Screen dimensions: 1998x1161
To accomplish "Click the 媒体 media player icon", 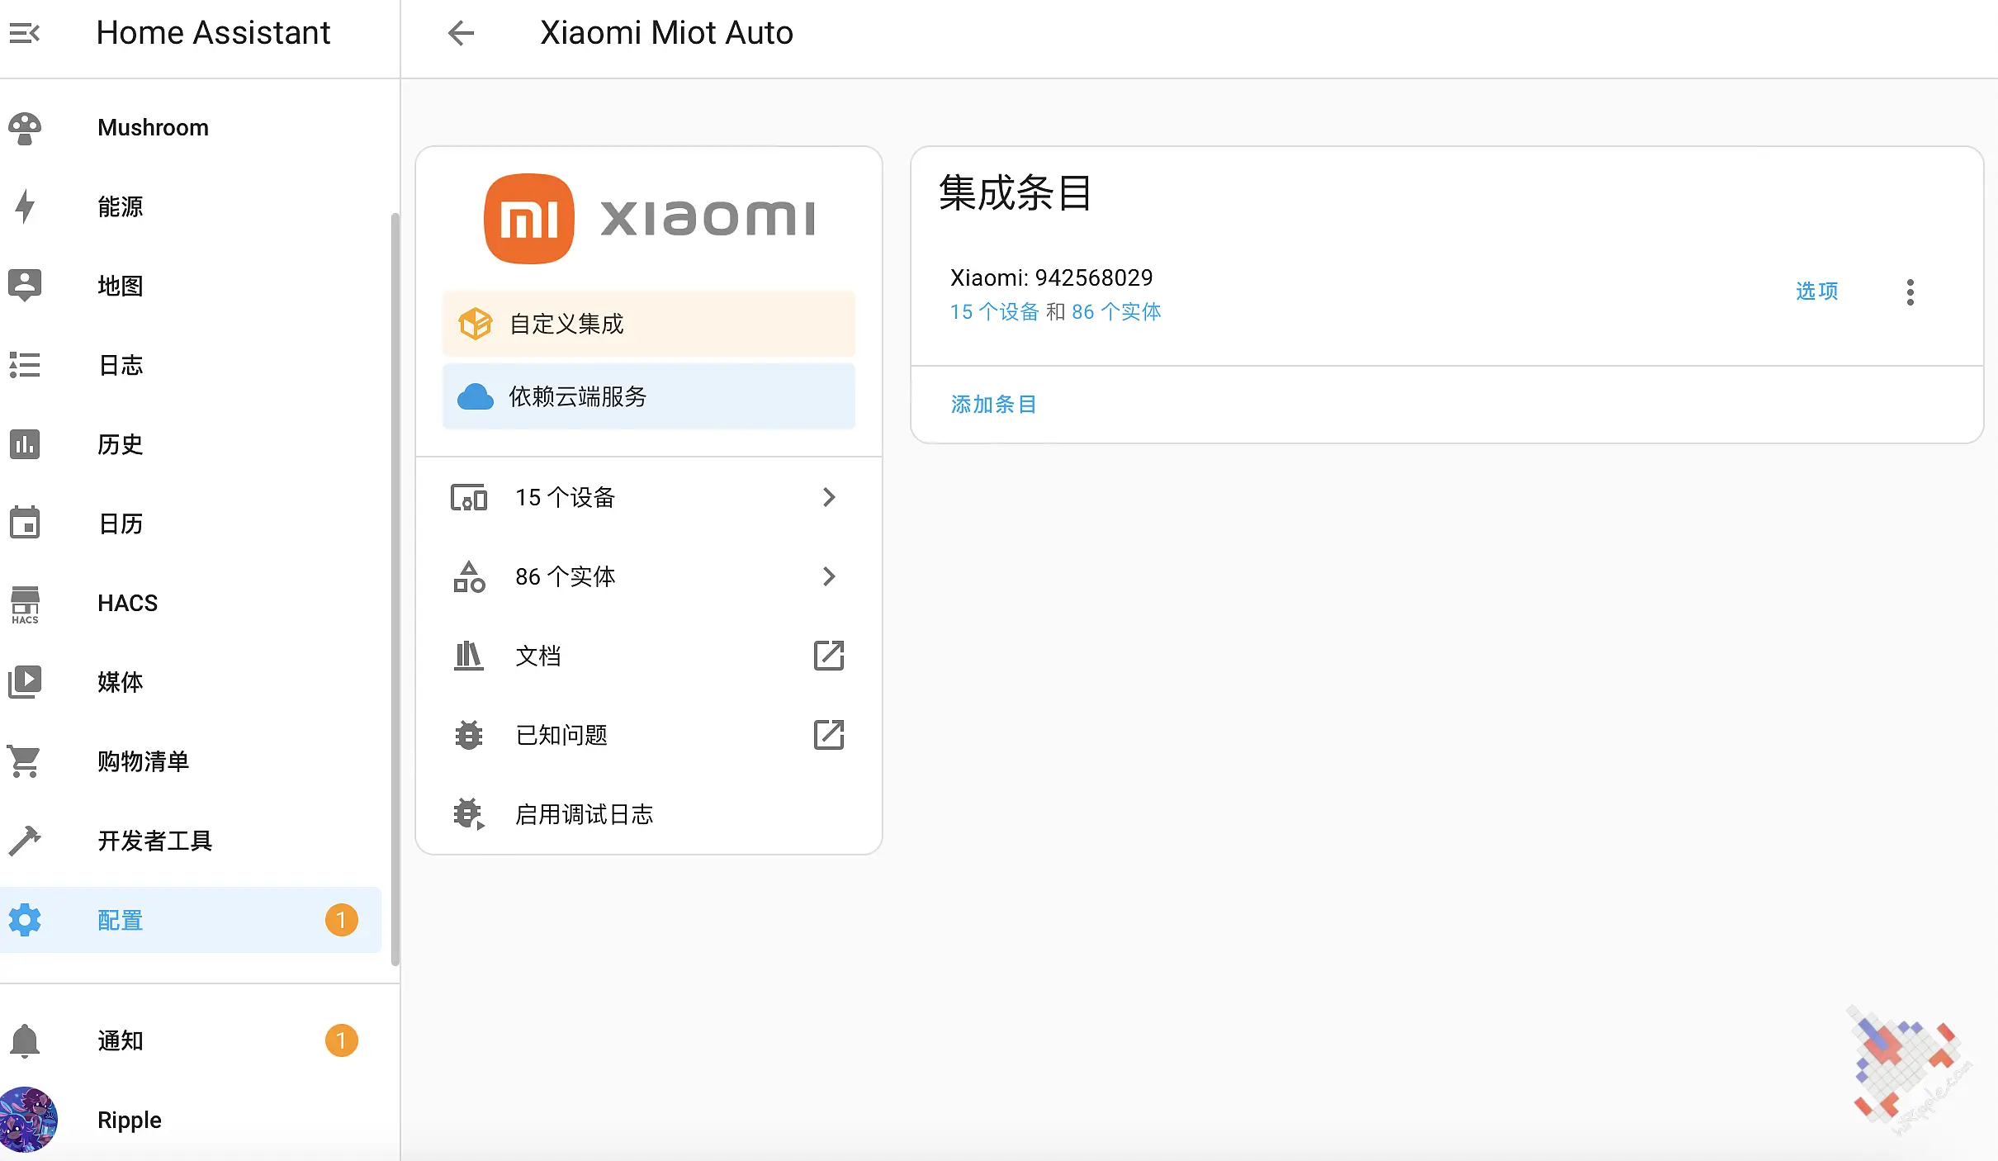I will click(x=25, y=682).
